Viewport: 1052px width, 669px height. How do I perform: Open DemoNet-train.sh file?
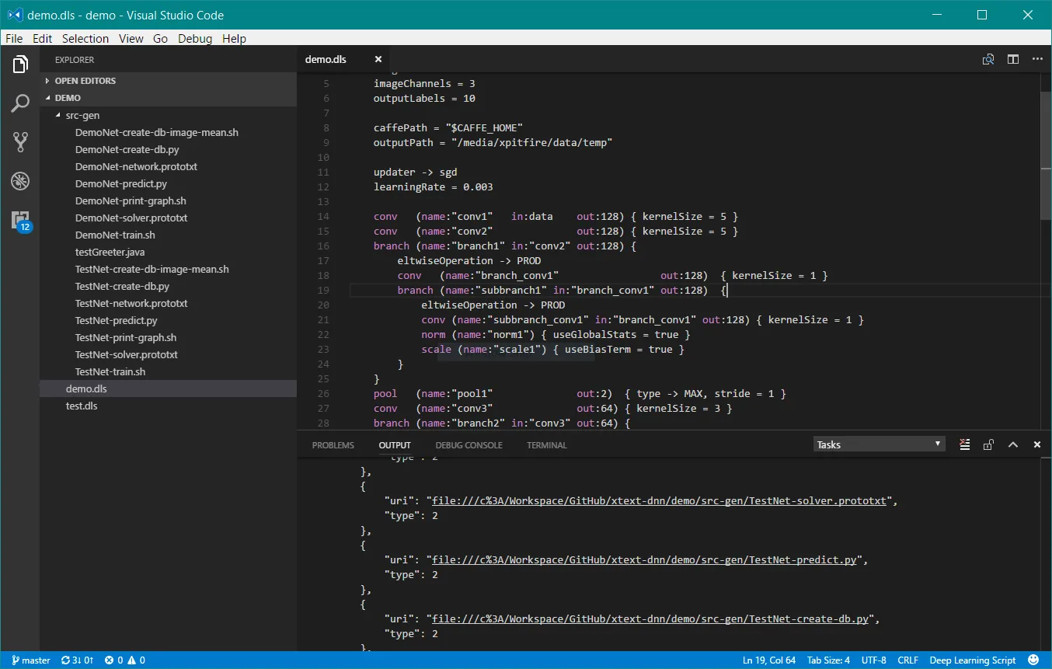pos(114,235)
